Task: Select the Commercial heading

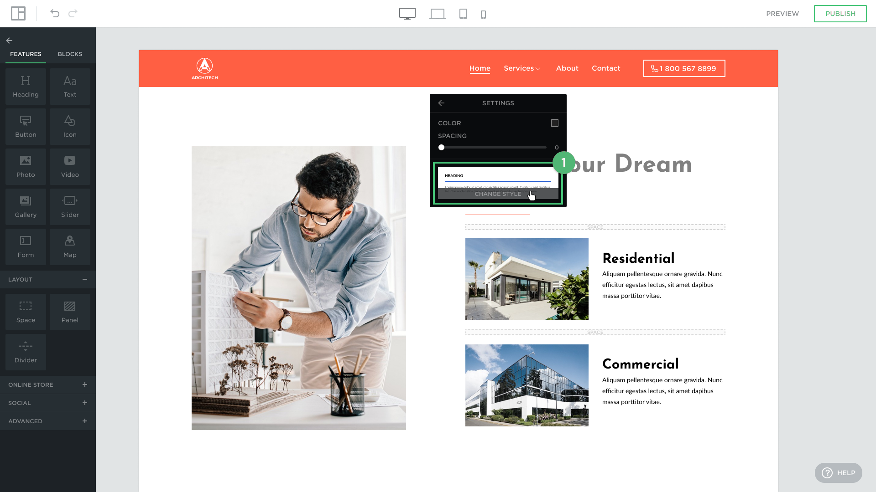Action: coord(641,364)
